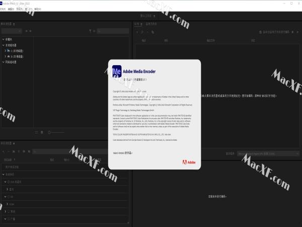Click the Media Browser search field
This screenshot has width=302, height=227.
(113, 31)
